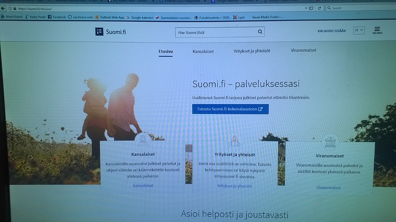
Task: Click the Yritykset ja yhteisöt card heading
Action: click(x=235, y=154)
